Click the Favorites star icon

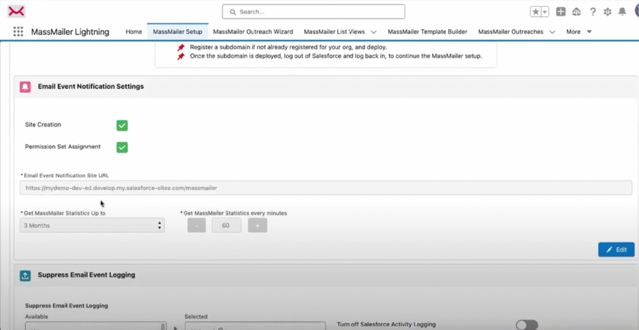(535, 12)
